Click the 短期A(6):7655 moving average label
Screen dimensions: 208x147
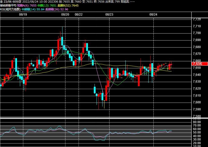pyautogui.click(x=27, y=5)
